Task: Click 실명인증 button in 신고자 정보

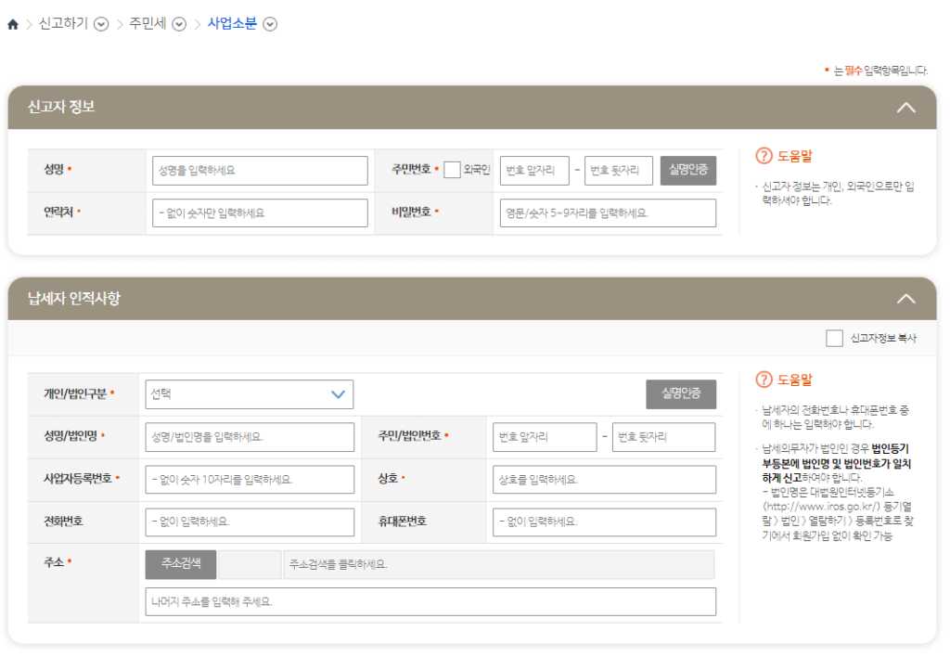Action: tap(688, 171)
